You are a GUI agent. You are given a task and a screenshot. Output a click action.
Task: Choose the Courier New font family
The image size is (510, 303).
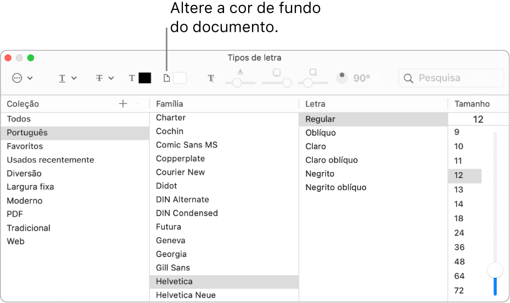[180, 172]
